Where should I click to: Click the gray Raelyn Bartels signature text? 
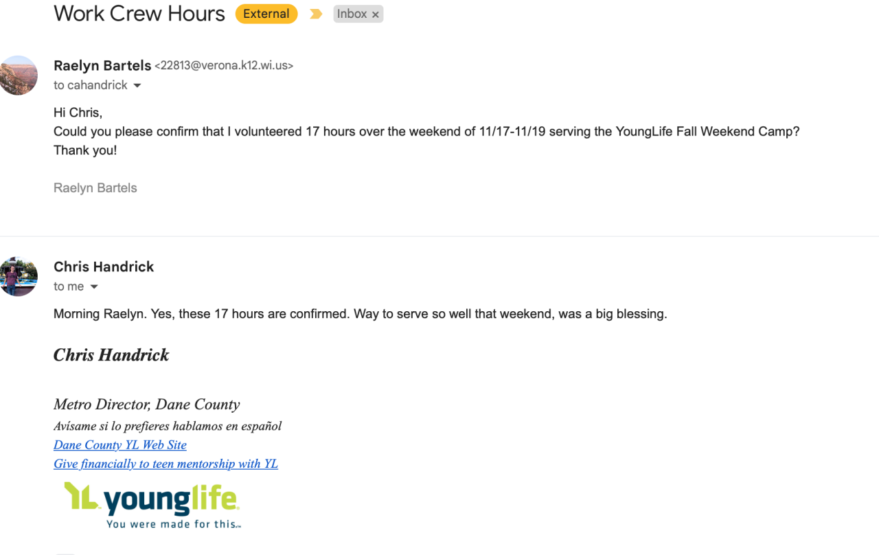95,188
